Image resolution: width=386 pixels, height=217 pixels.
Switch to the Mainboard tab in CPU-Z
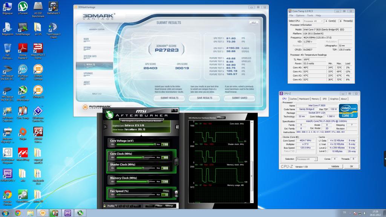coord(304,99)
